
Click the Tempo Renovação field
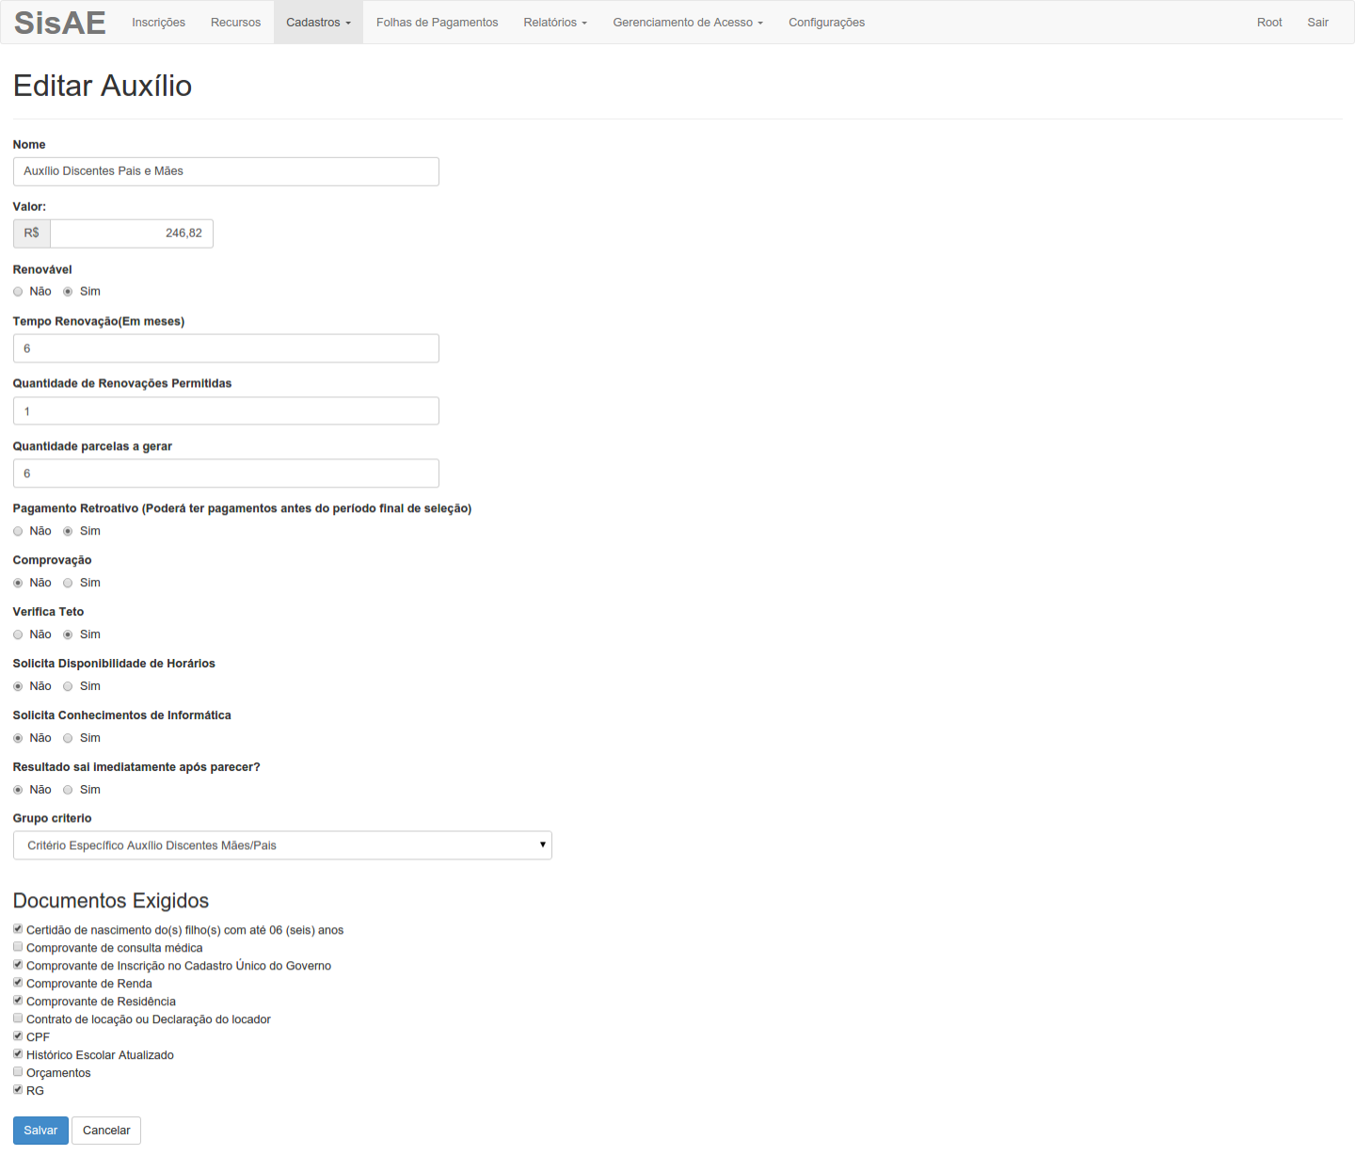pos(226,348)
